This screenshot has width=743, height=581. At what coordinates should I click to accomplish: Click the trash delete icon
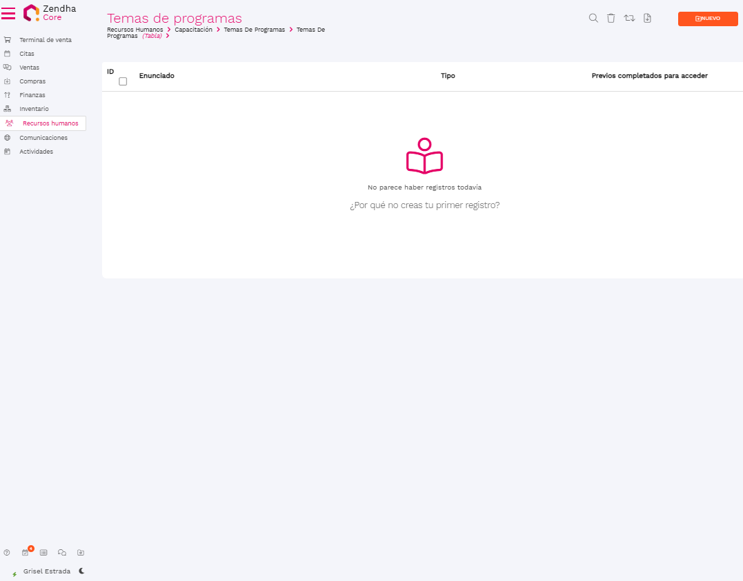611,18
